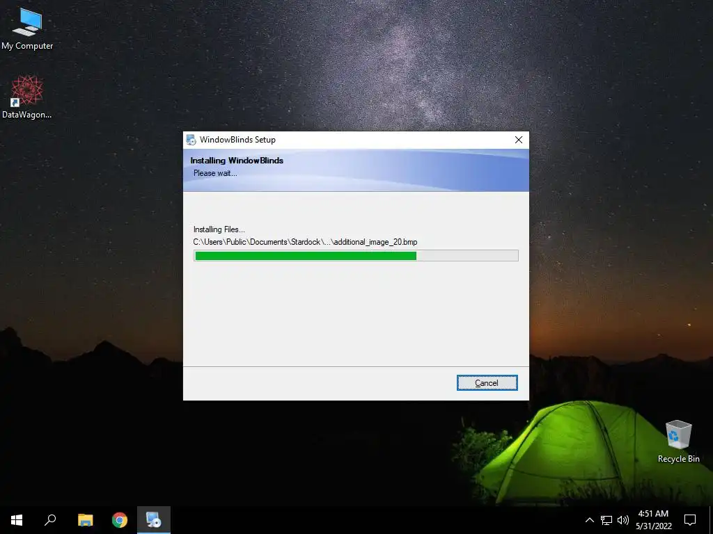Open the clock showing 4:51 AM

pyautogui.click(x=653, y=520)
